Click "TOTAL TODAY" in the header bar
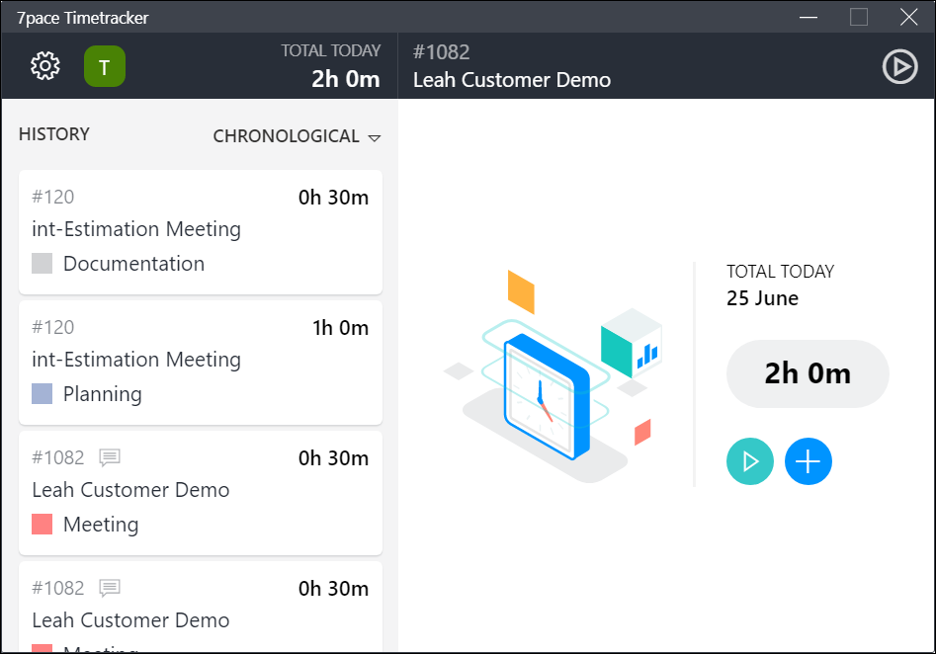 click(331, 50)
